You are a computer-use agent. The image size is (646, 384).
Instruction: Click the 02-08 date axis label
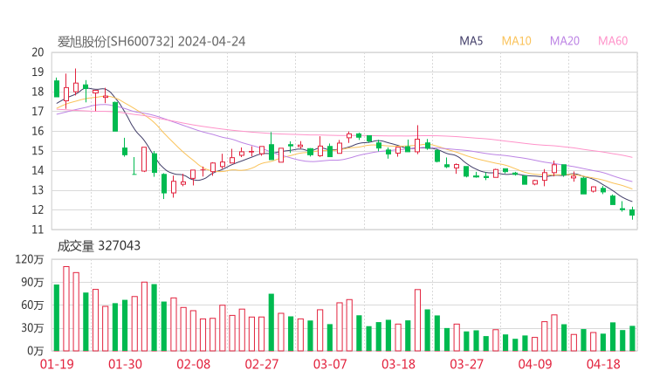click(193, 364)
